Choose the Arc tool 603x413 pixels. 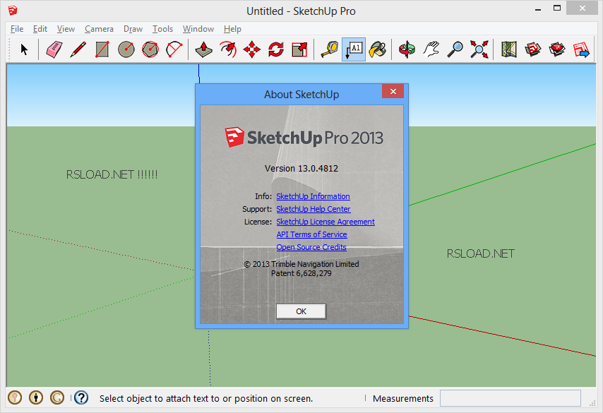[174, 49]
